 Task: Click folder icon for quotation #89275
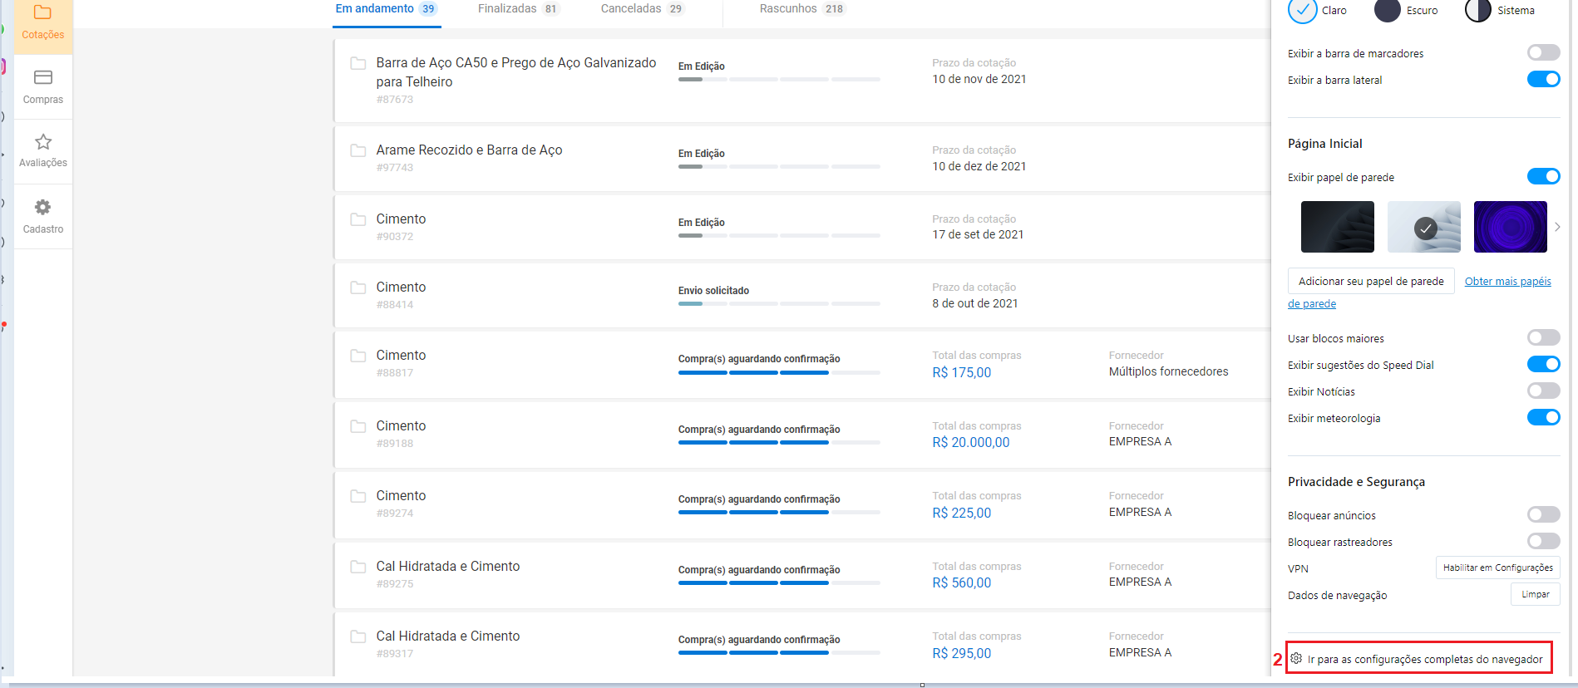pos(358,567)
